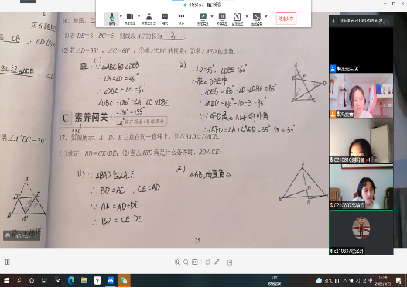Click the three-dot More icon in the meeting toolbar
Screen dimensions: 407x288
tap(181, 19)
